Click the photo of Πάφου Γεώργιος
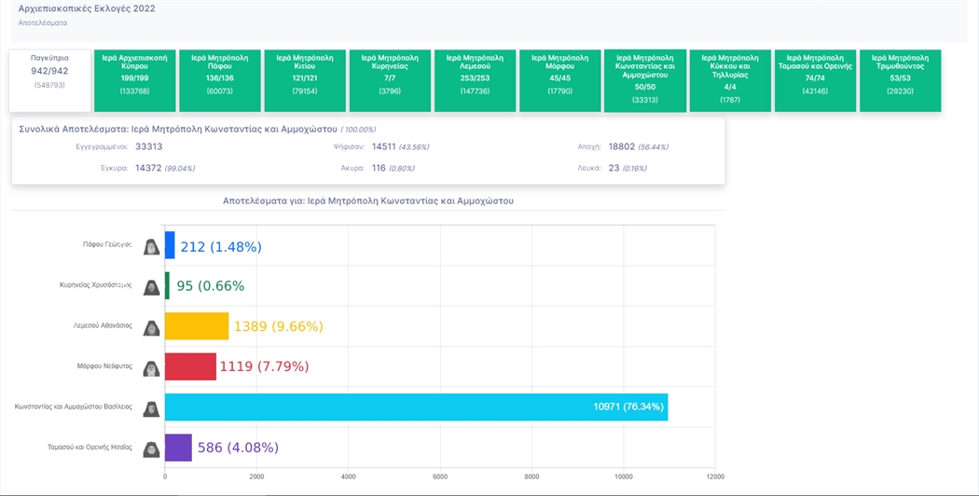The image size is (979, 496). tap(151, 246)
